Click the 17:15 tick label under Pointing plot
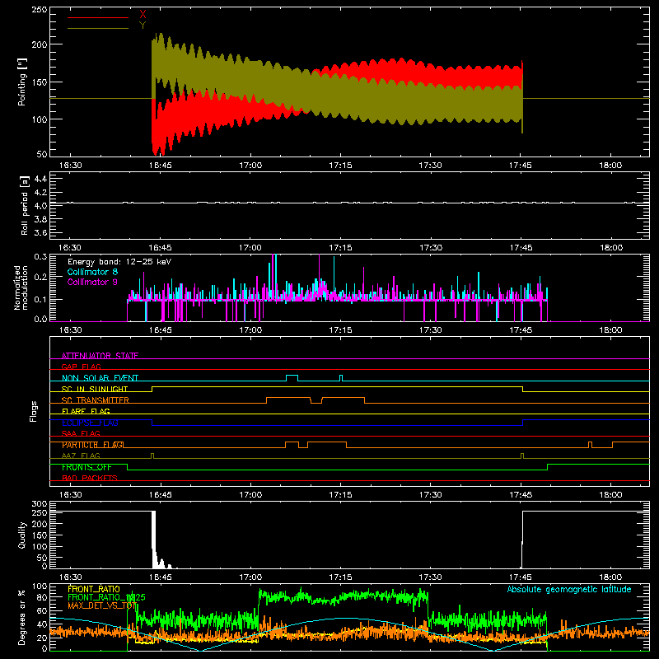Screen dimensions: 659x659 (x=340, y=166)
